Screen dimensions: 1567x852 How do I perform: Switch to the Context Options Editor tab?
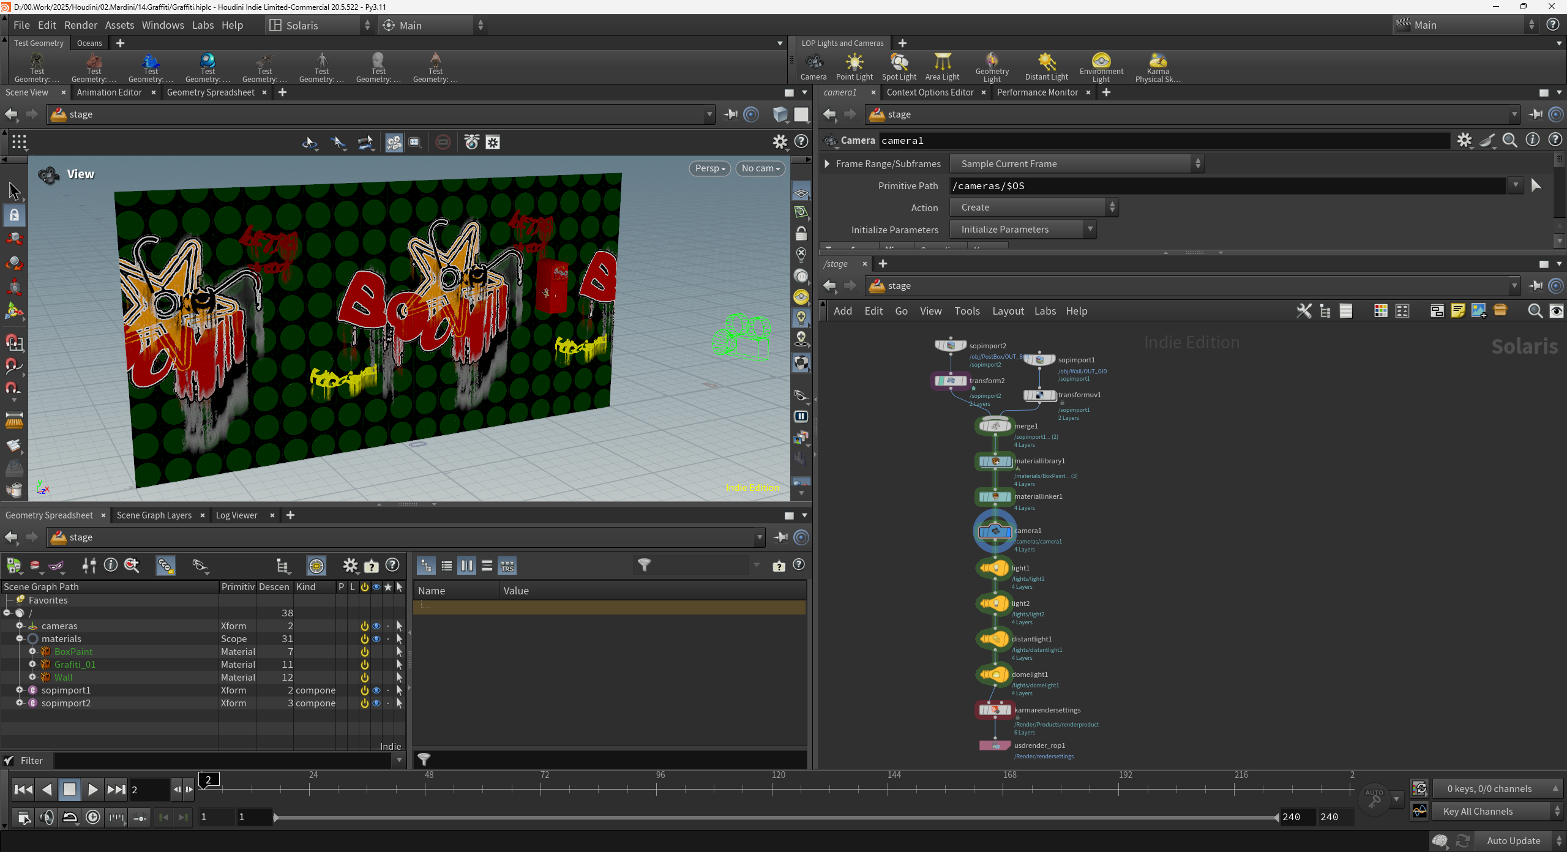[930, 92]
